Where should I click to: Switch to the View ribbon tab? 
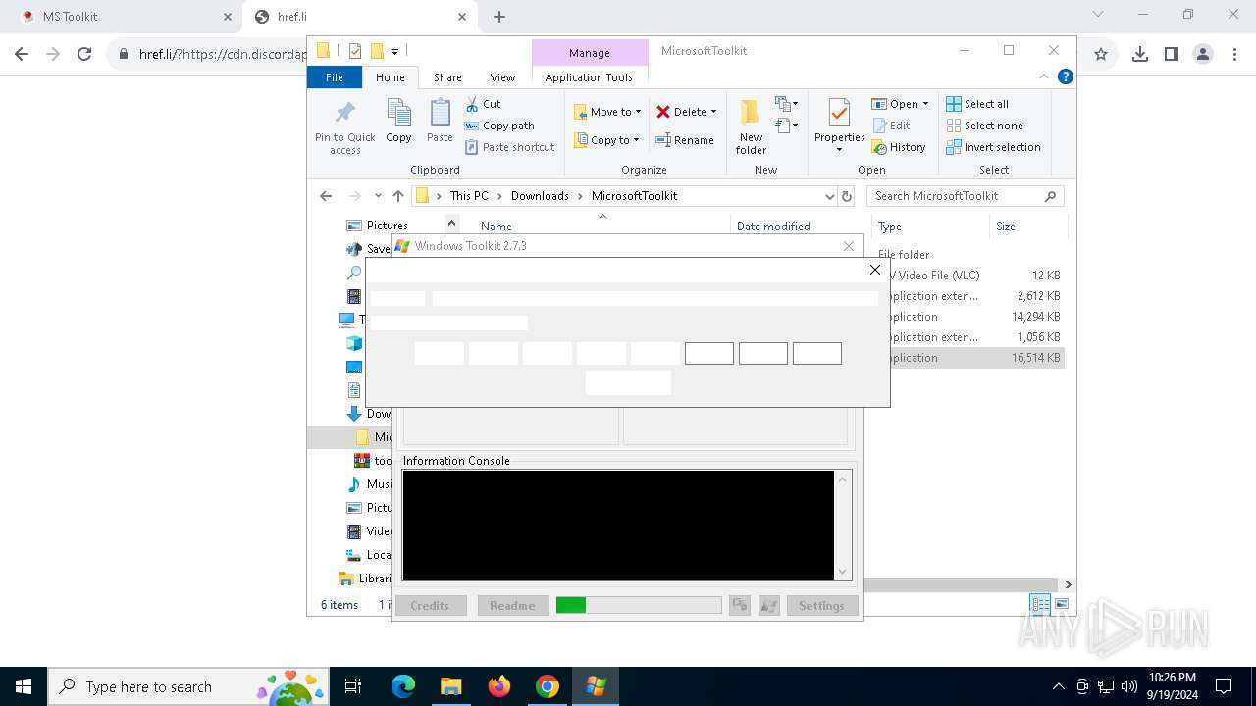coord(502,77)
